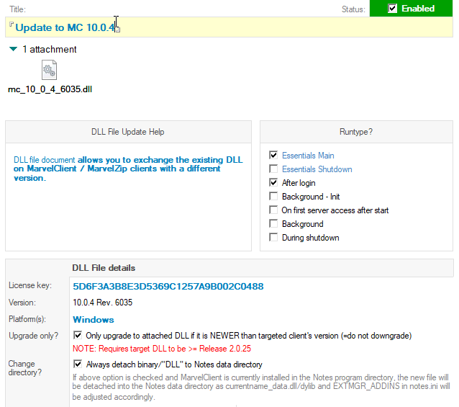Open the 'DLL file document' help link
This screenshot has width=459, height=407.
[45, 160]
